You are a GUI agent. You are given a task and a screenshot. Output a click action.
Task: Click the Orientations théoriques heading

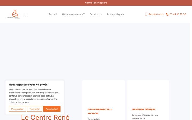[143, 109]
